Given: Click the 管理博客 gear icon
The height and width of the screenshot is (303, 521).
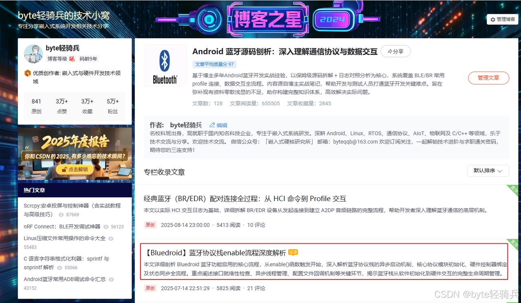Looking at the screenshot, I should tap(493, 19).
